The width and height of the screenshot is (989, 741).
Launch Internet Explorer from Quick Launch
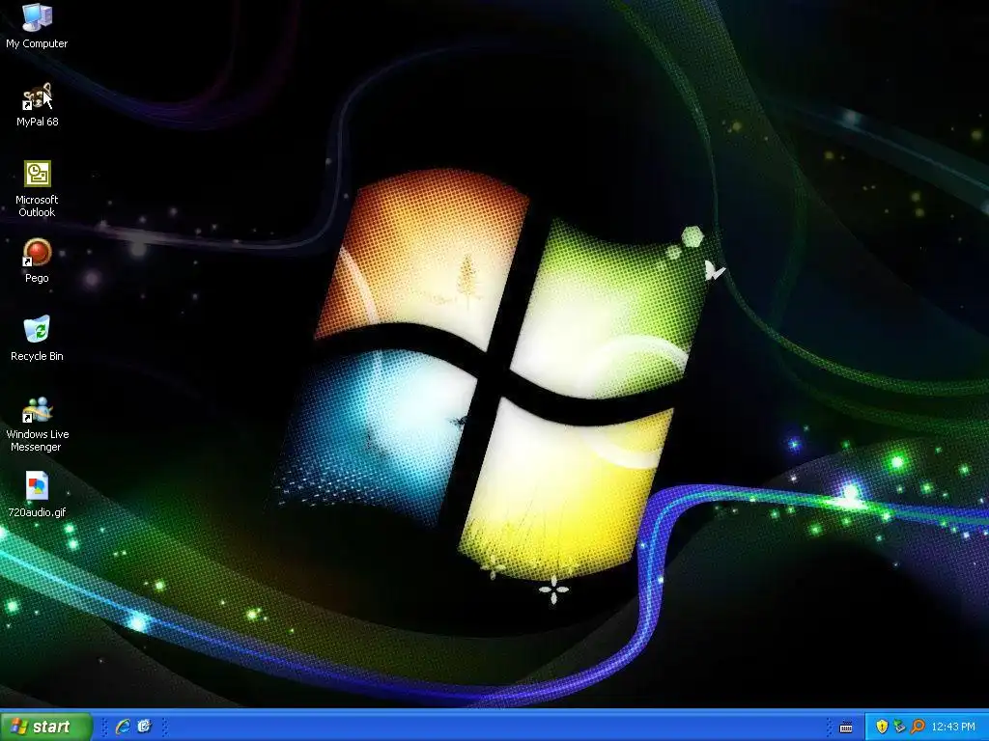pyautogui.click(x=123, y=727)
